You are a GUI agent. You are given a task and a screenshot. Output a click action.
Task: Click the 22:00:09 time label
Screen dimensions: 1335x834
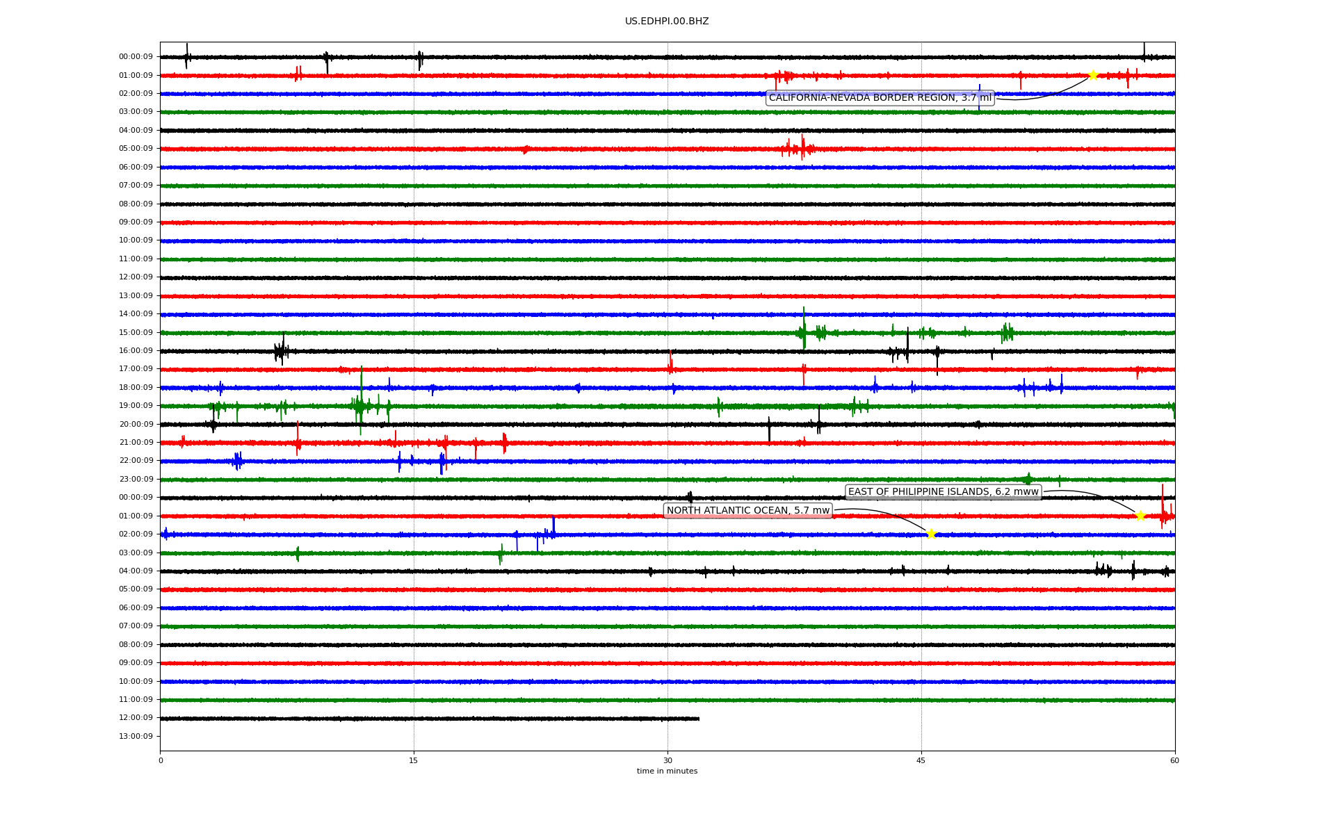point(136,461)
